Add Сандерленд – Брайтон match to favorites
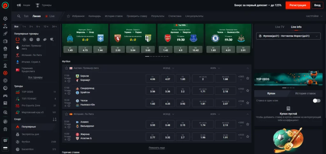The width and height of the screenshot is (326, 154). [248, 91]
